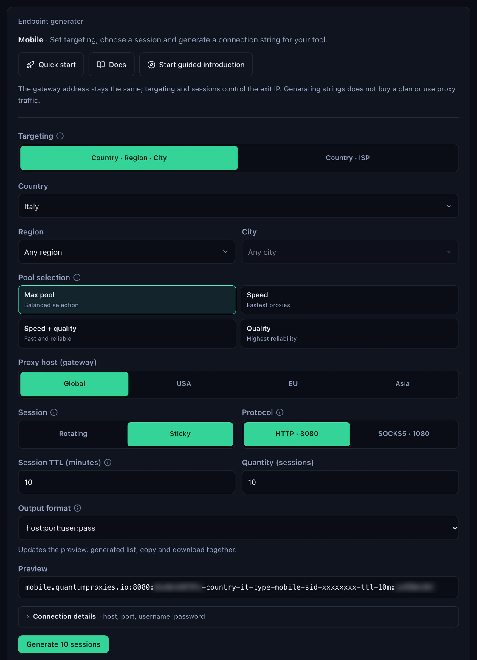
Task: Show the Session TTL info icon
Action: pyautogui.click(x=108, y=462)
